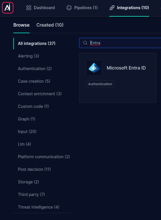
Task: Filter by Alerting (3)
Action: [x=28, y=56]
